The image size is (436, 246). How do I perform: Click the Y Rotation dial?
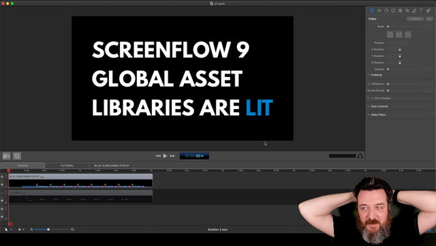click(400, 56)
